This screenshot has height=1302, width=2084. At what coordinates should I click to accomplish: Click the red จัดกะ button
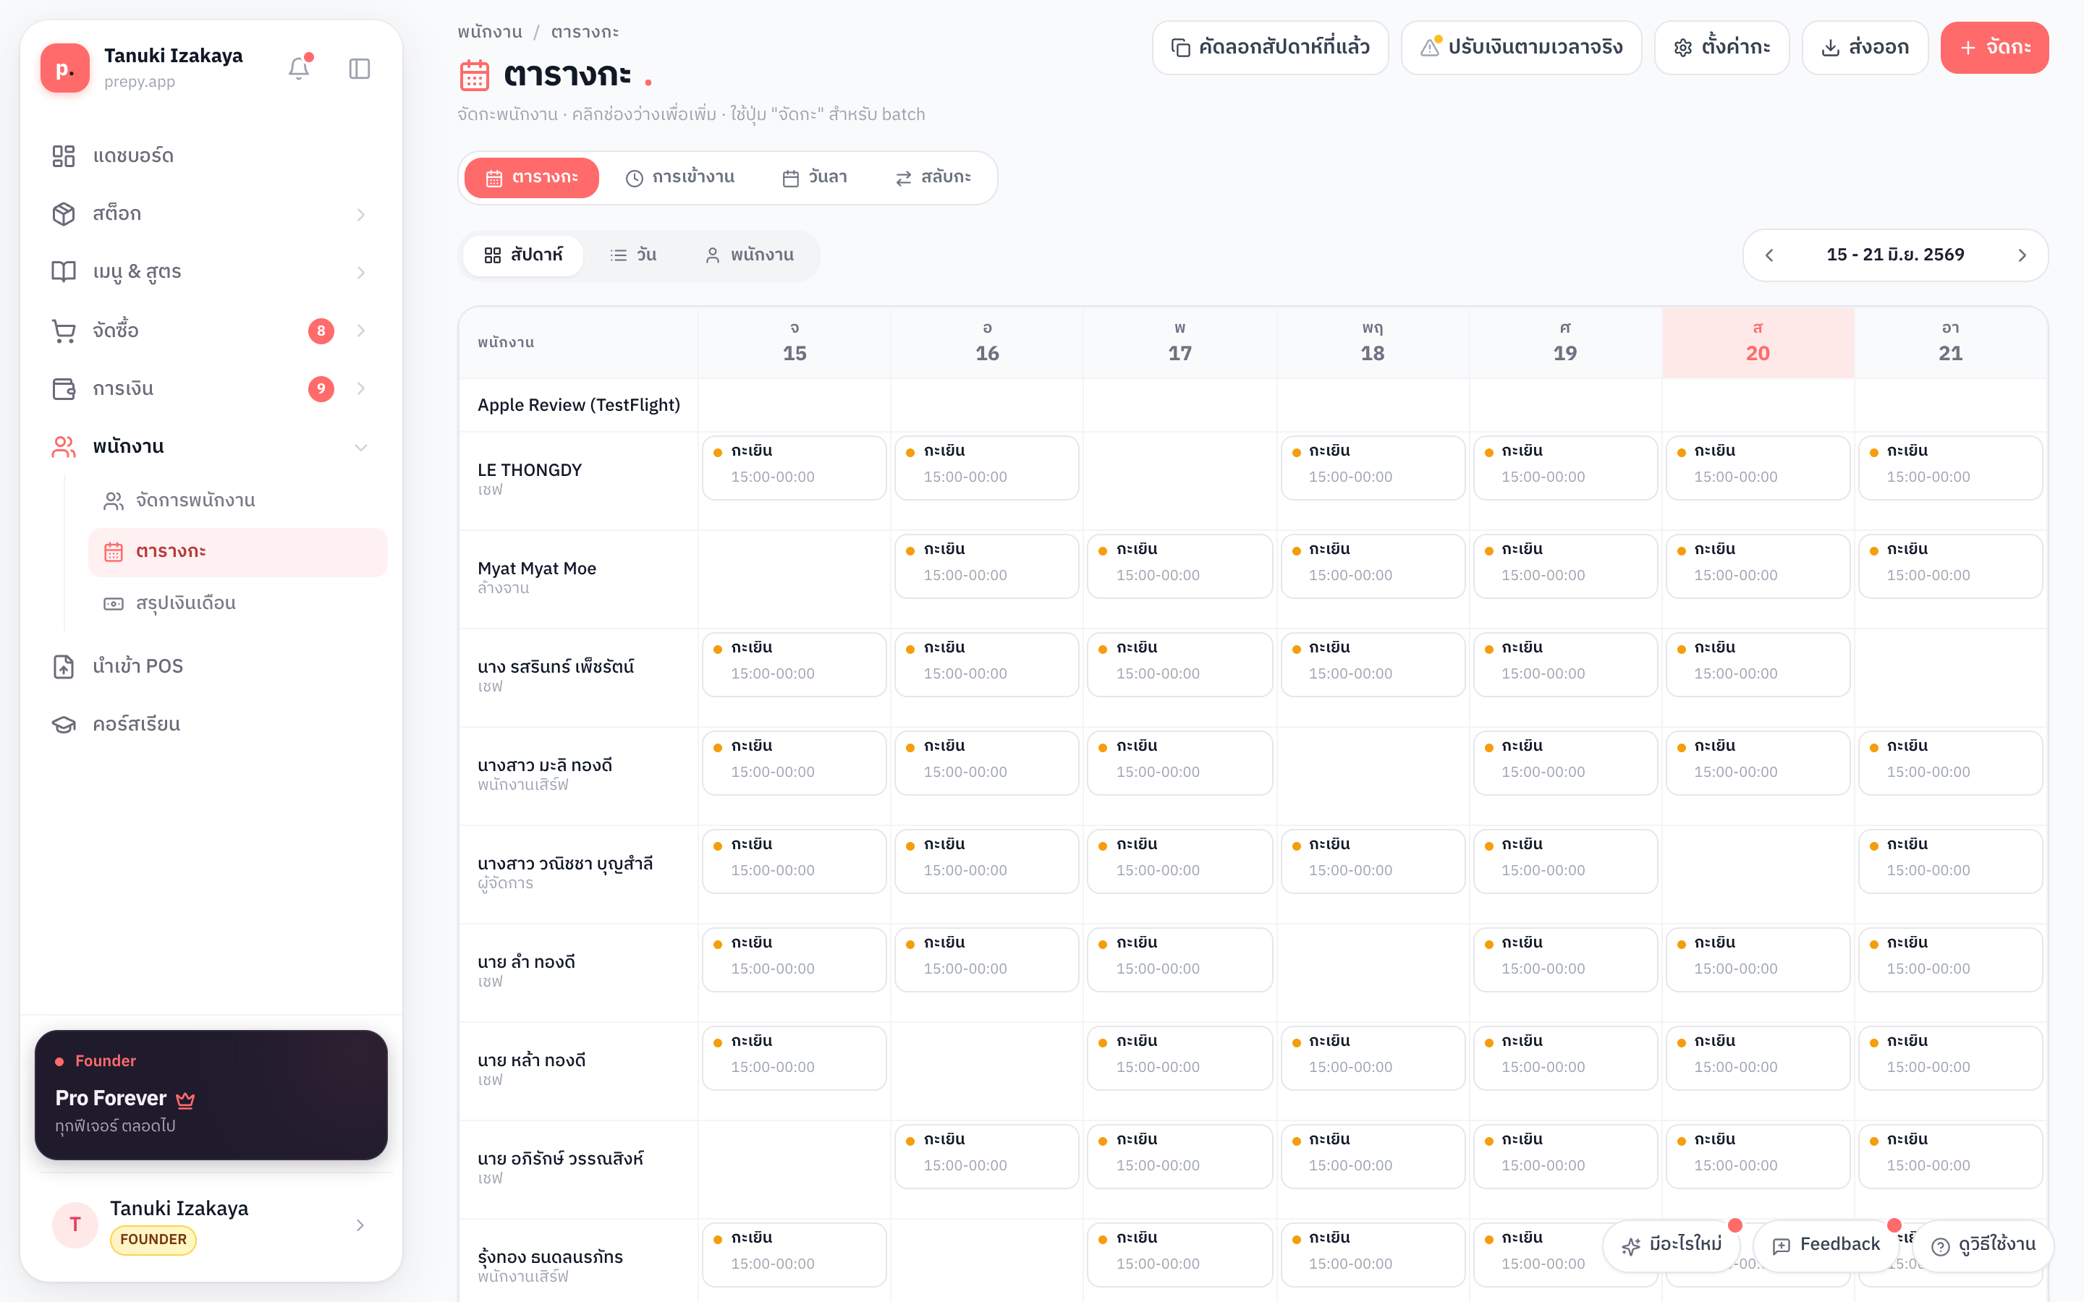[x=1994, y=47]
